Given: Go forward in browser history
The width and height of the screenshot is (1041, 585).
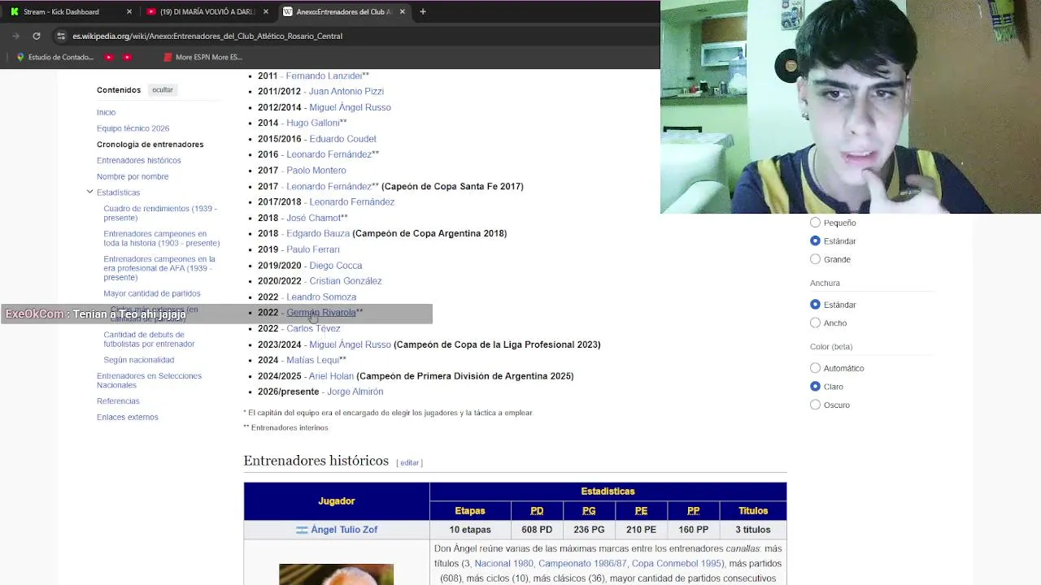Looking at the screenshot, I should click(x=15, y=36).
